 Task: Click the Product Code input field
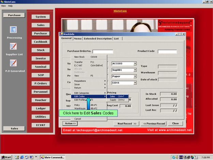point(167,52)
